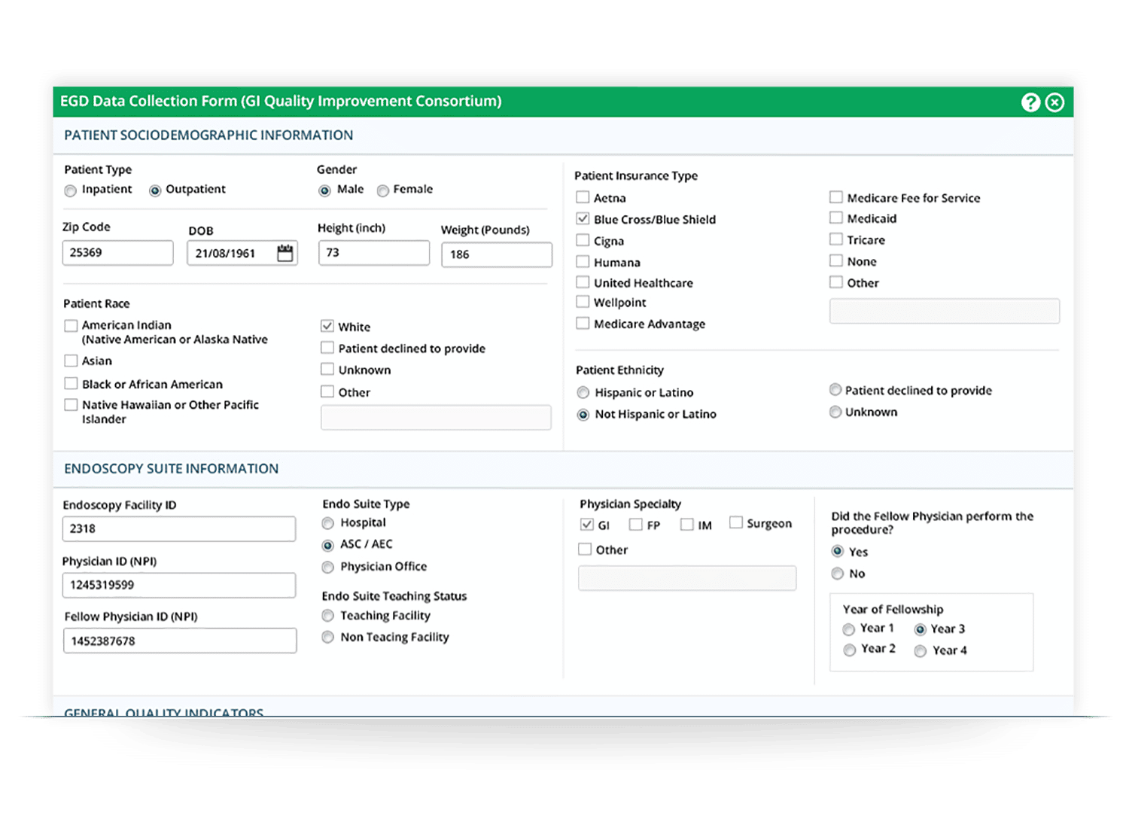Image resolution: width=1129 pixels, height=840 pixels.
Task: Click the Other race text field
Action: 436,418
